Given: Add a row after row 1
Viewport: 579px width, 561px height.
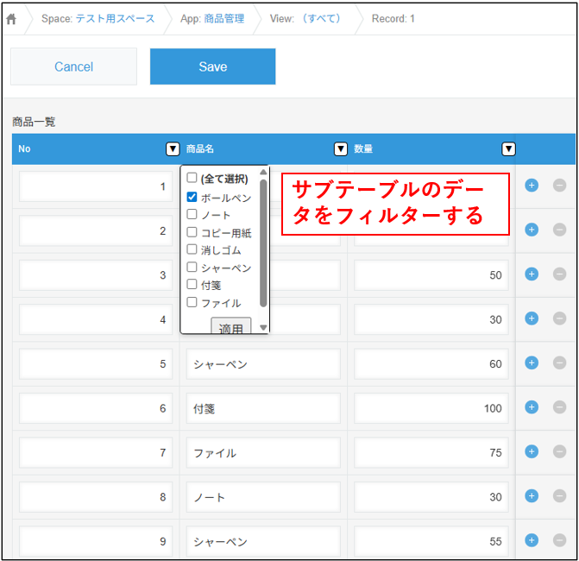Looking at the screenshot, I should click(x=532, y=185).
